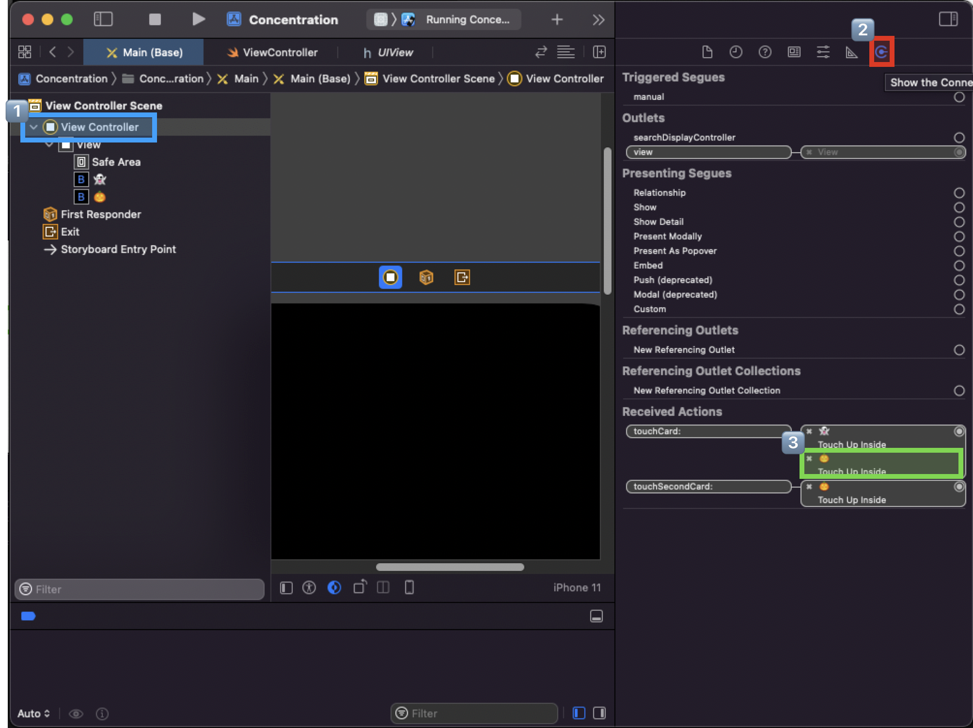Open the Attributes inspector icon
Viewport: 973px width, 728px height.
pos(823,52)
